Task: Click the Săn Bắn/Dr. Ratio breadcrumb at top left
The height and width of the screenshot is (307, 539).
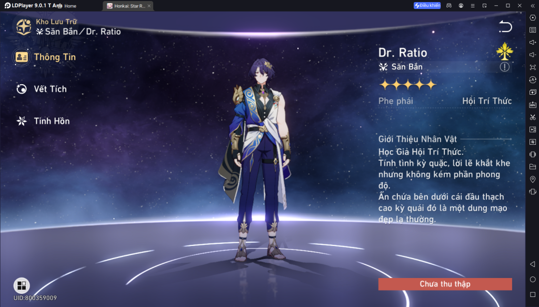Action: point(78,32)
